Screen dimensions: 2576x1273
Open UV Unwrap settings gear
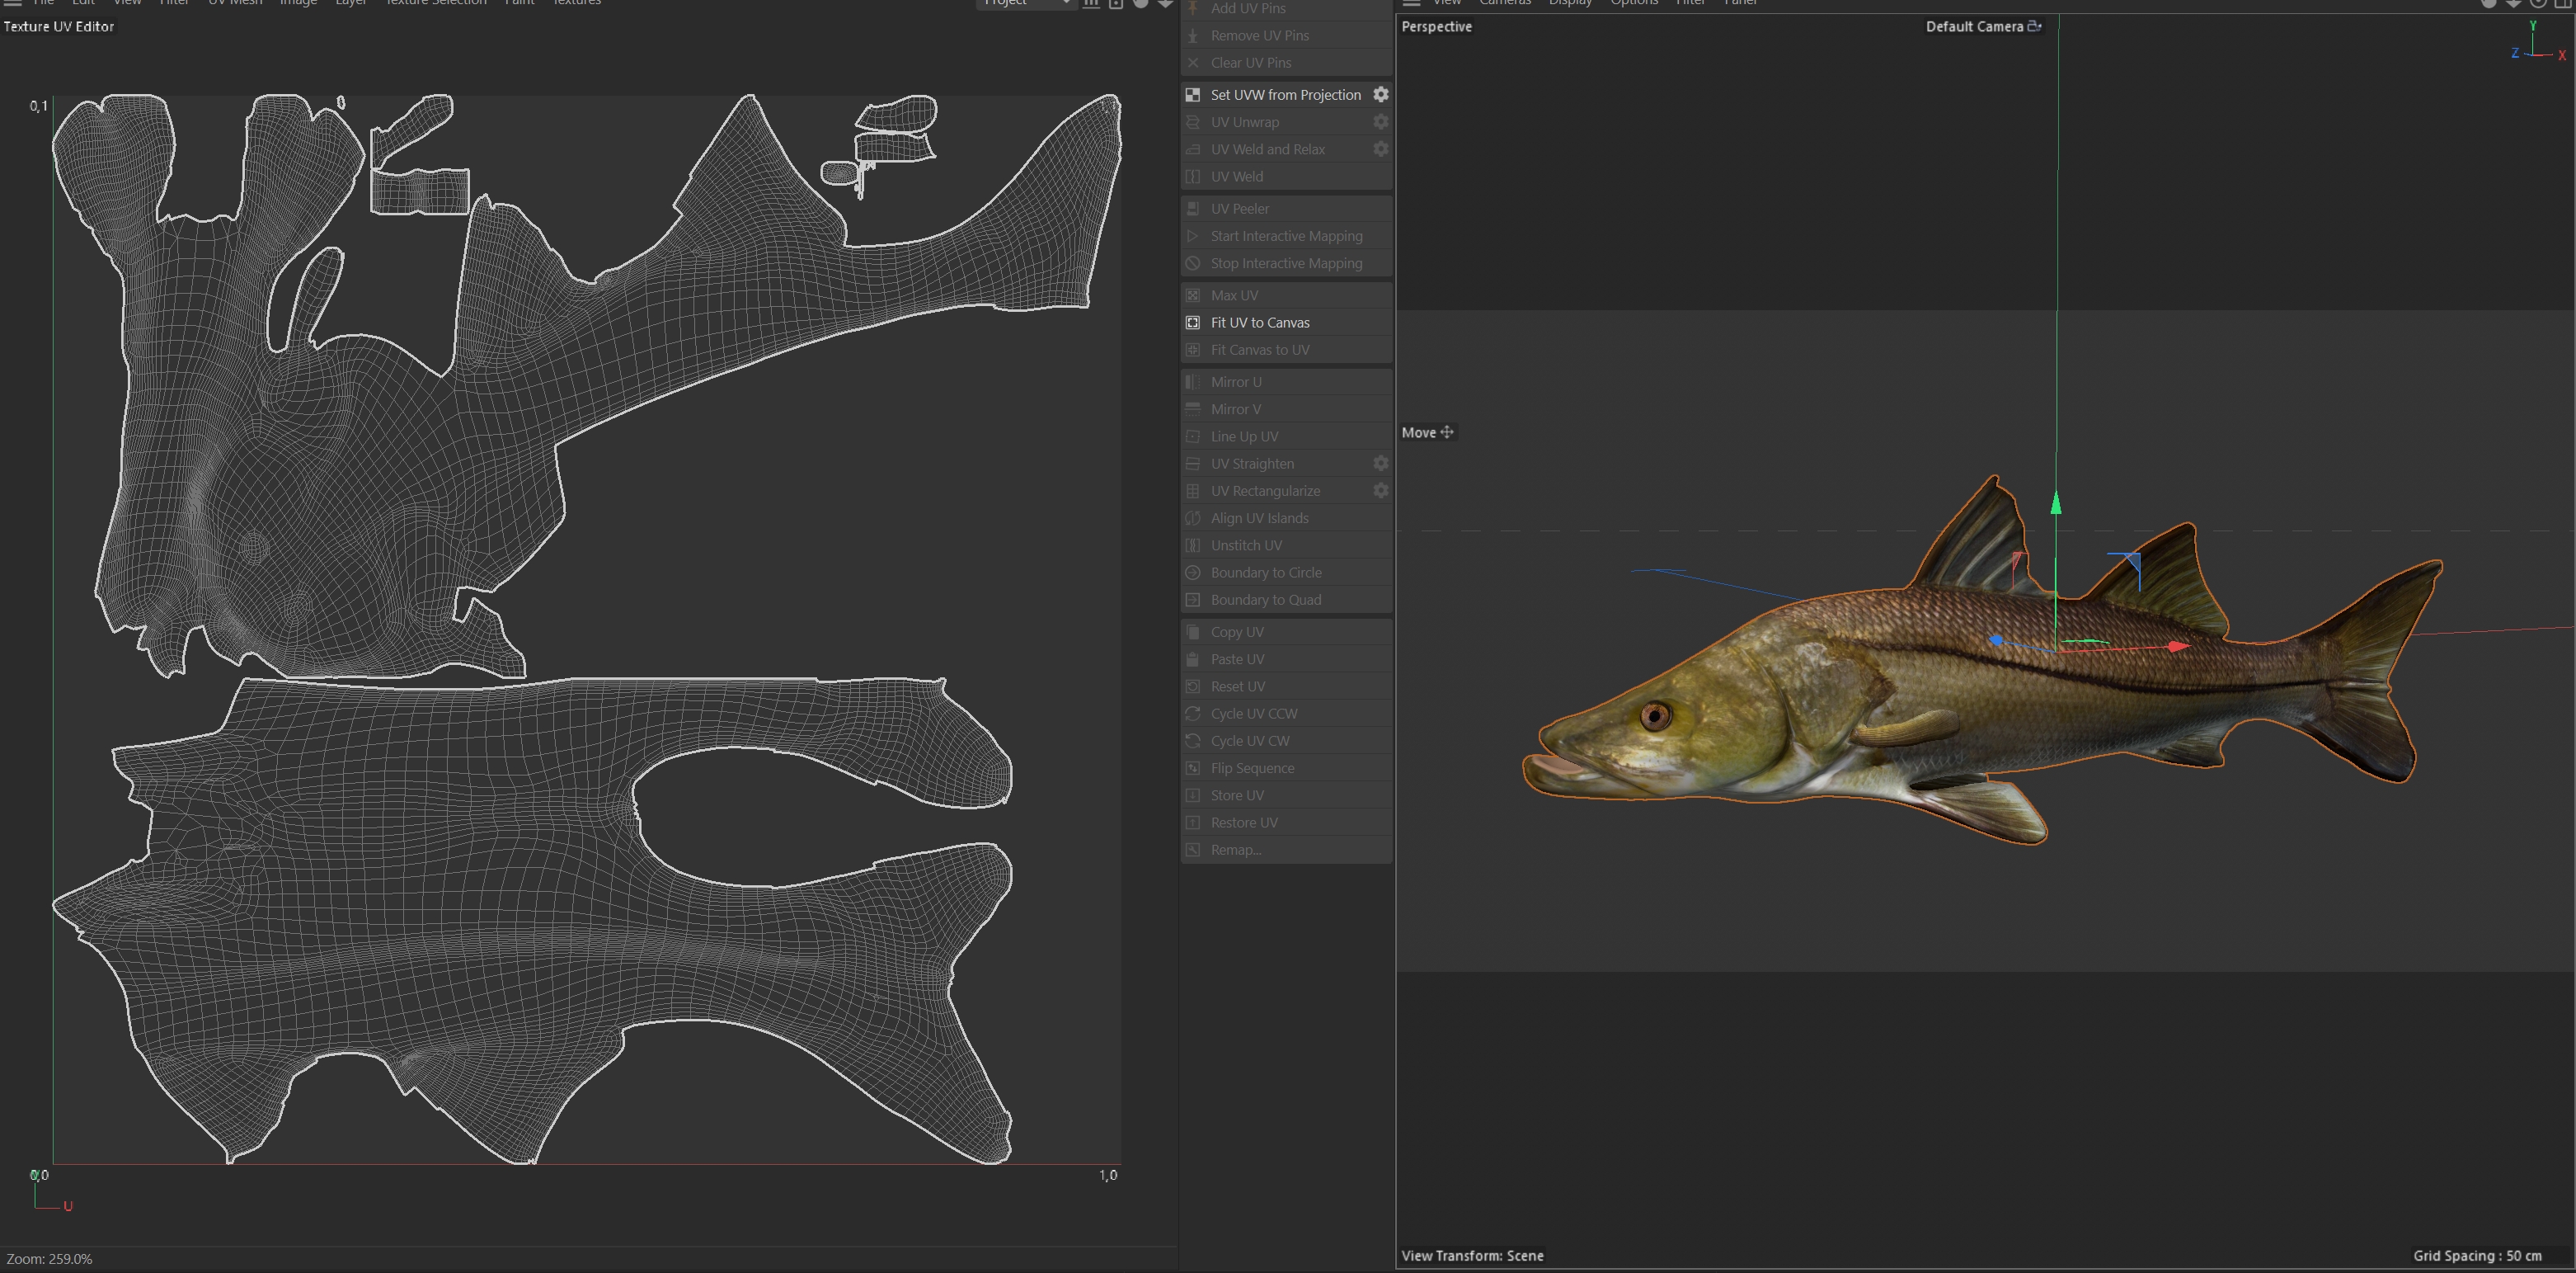pos(1380,122)
